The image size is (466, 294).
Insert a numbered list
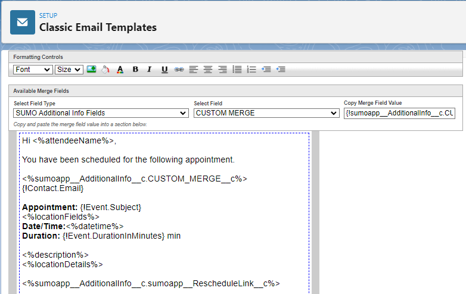pyautogui.click(x=251, y=70)
